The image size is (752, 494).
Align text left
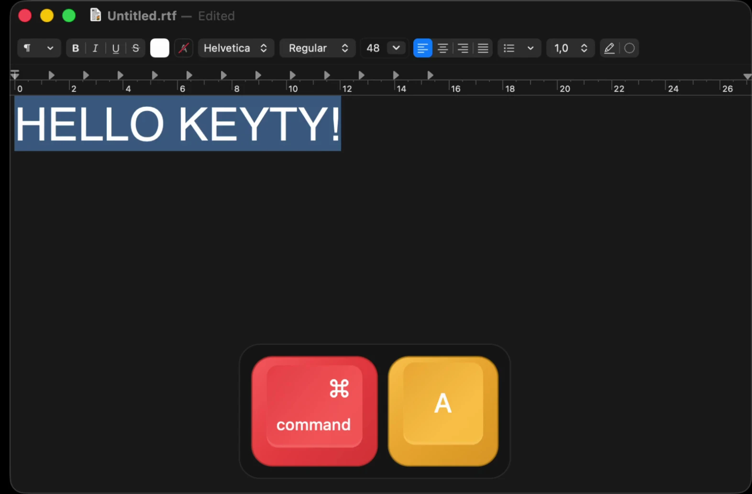pyautogui.click(x=422, y=48)
